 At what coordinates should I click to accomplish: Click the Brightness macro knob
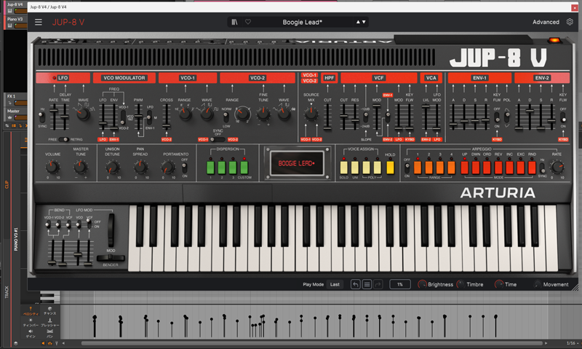point(422,284)
